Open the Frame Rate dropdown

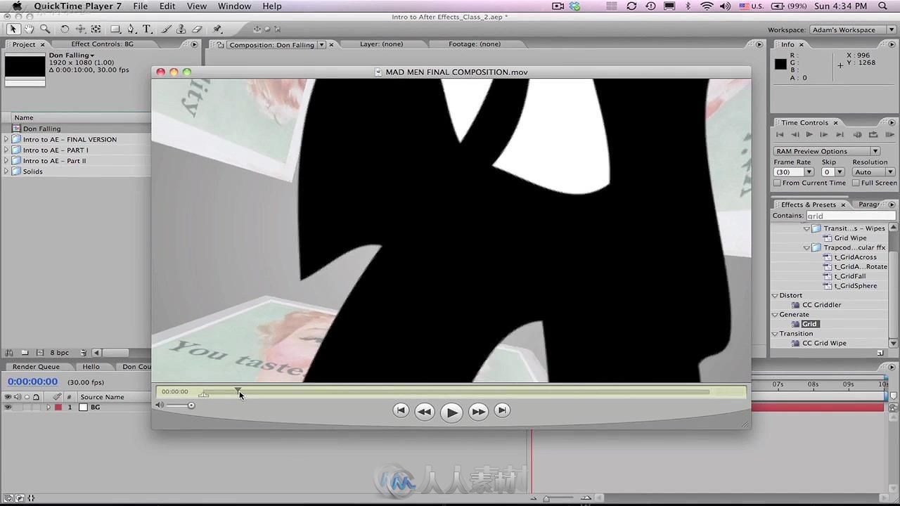(809, 172)
